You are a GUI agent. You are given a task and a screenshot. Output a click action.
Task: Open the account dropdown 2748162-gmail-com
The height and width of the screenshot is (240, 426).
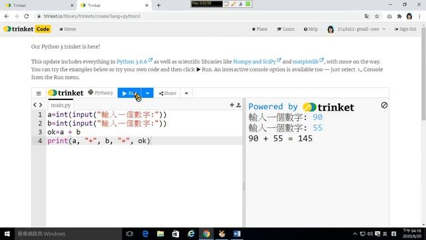pos(357,29)
